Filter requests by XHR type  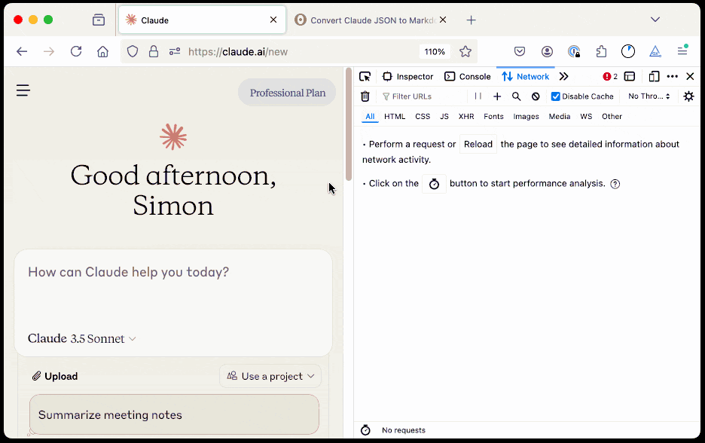coord(466,117)
